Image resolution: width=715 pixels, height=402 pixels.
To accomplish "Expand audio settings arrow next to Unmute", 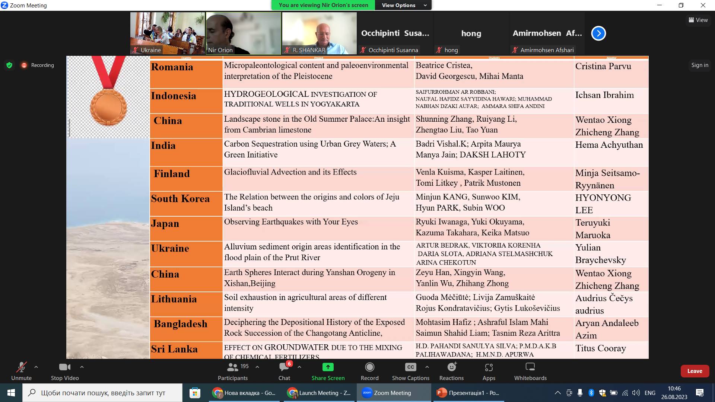I will (x=36, y=367).
